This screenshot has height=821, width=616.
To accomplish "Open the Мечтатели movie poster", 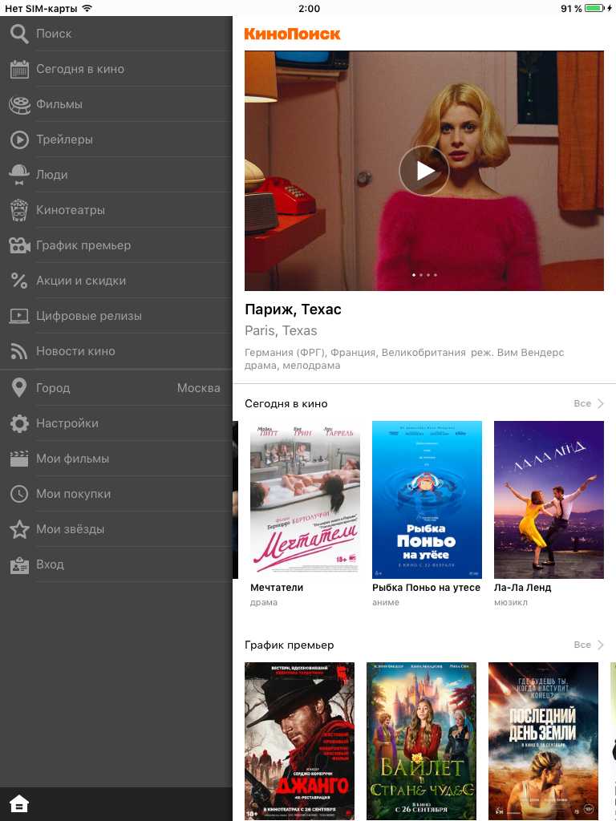I will (x=306, y=500).
